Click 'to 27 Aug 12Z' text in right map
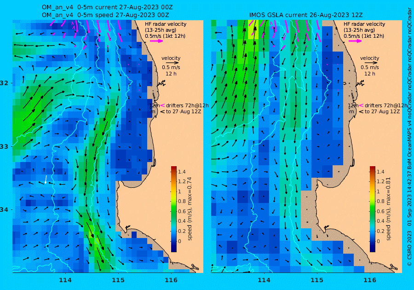The width and height of the screenshot is (414, 290). click(382, 111)
